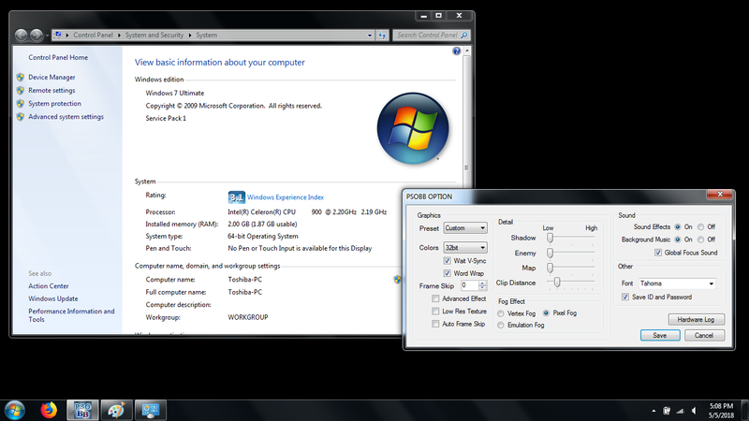Viewport: 749px width, 421px height.
Task: Open Windows Update link
Action: pyautogui.click(x=53, y=298)
